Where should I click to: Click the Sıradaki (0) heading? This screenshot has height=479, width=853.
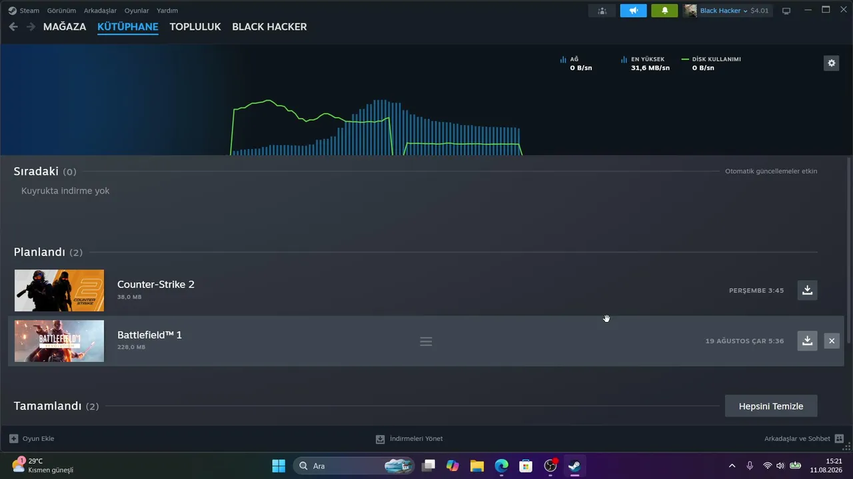coord(45,172)
